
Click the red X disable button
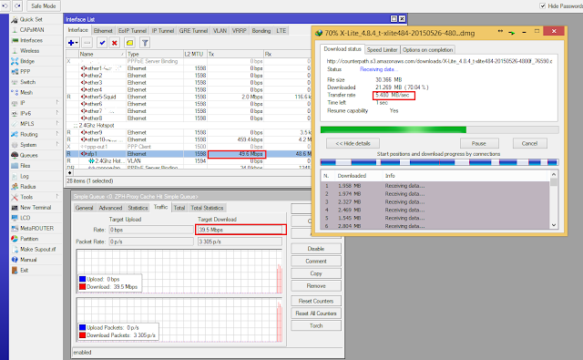[115, 43]
